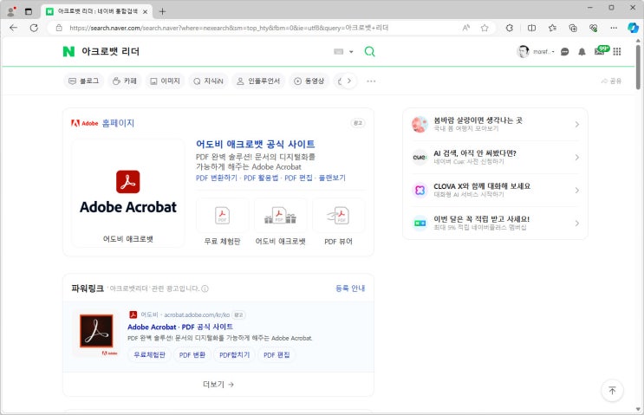Open the keyboard input dropdown arrow
Image resolution: width=644 pixels, height=415 pixels.
click(351, 52)
